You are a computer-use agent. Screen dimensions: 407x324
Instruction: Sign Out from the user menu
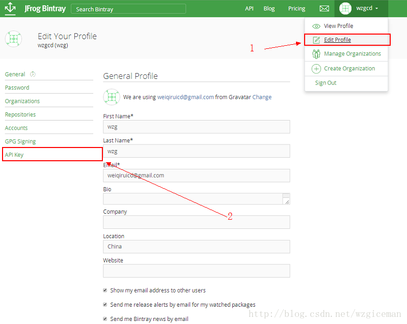tap(326, 83)
